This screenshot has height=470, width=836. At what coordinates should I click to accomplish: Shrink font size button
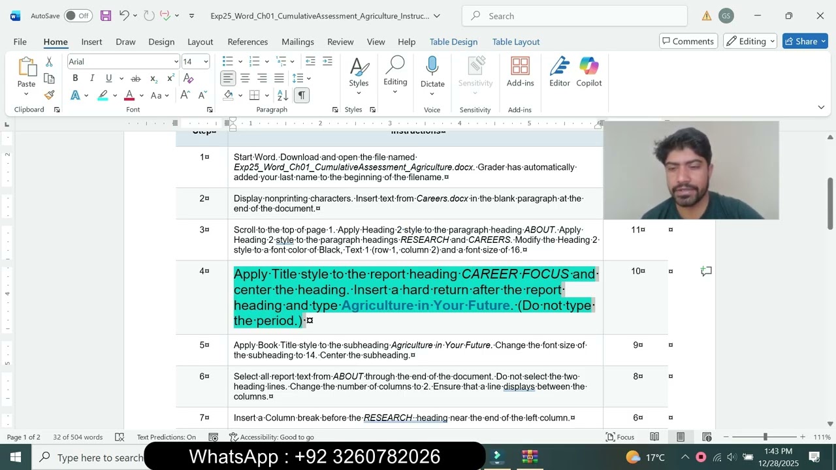(x=201, y=95)
